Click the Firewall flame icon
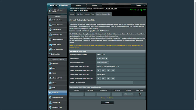 click(50, 93)
